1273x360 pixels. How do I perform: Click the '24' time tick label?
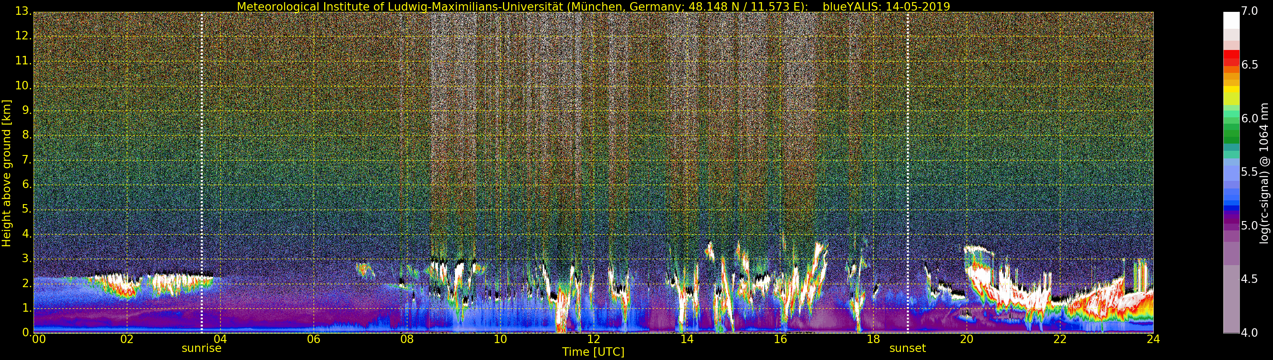1153,339
